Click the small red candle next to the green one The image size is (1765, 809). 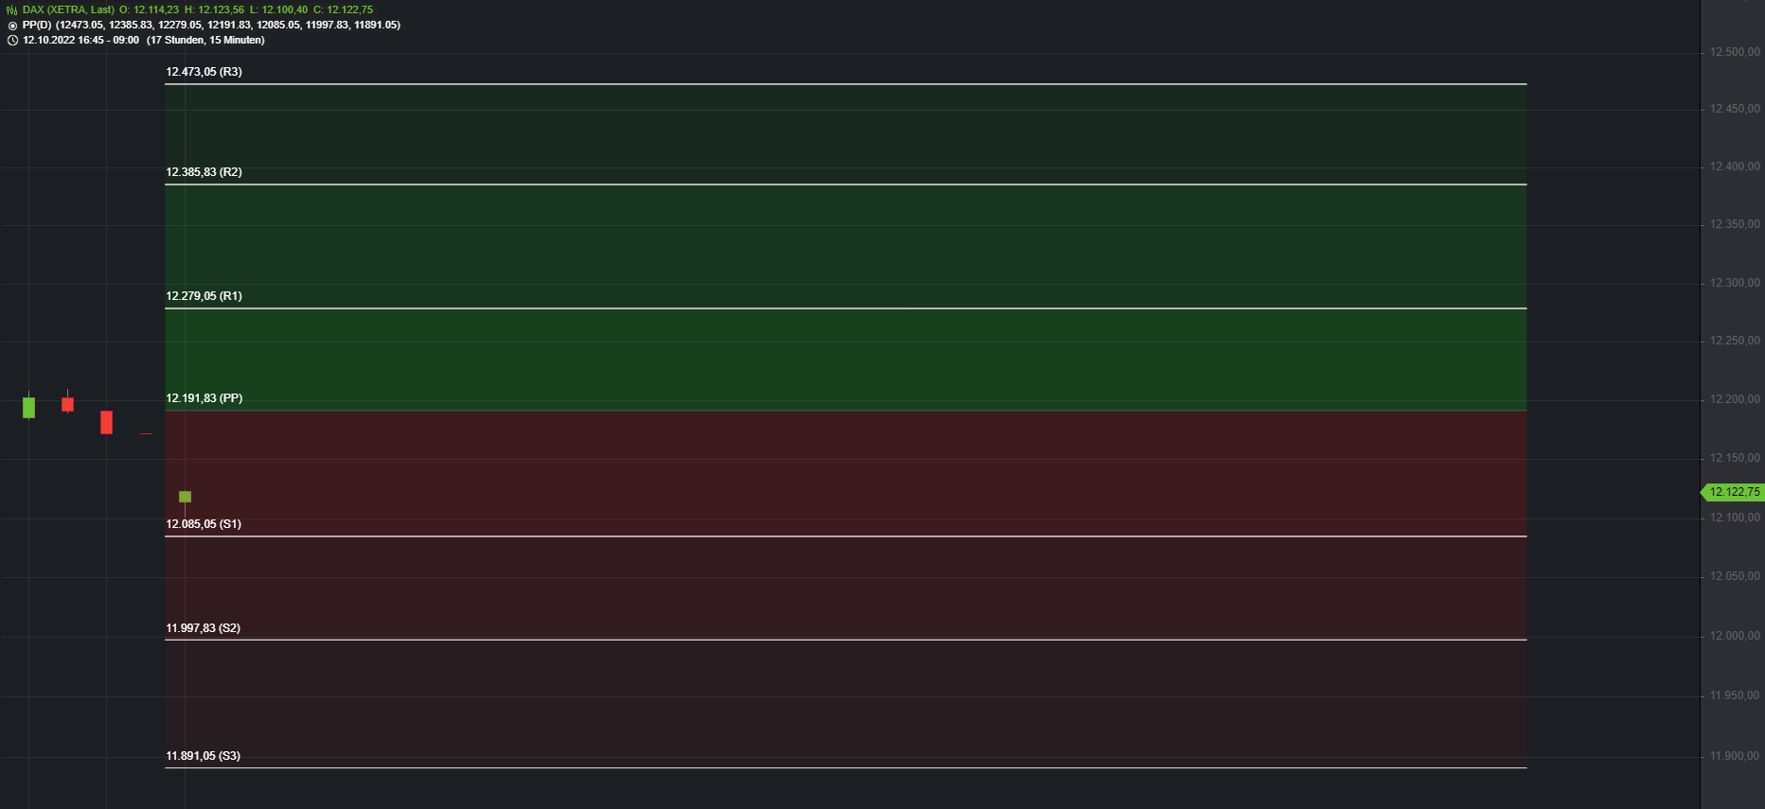[67, 404]
